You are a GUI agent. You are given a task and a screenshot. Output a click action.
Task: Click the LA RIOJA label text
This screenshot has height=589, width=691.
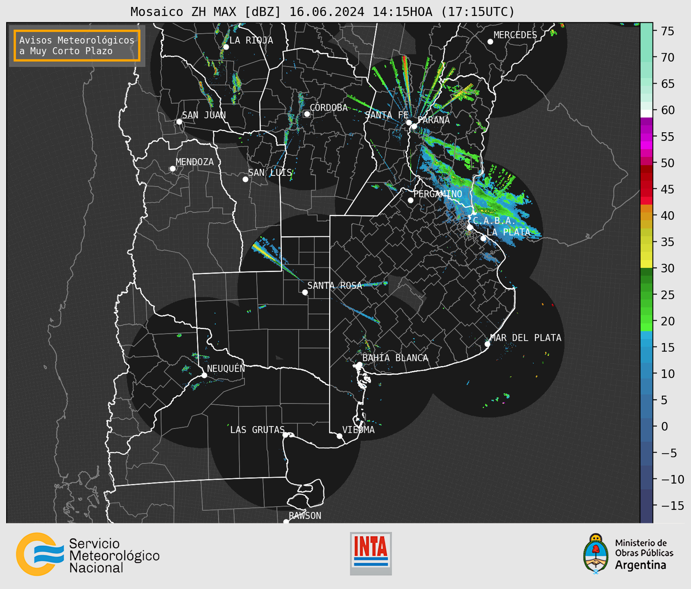point(251,40)
